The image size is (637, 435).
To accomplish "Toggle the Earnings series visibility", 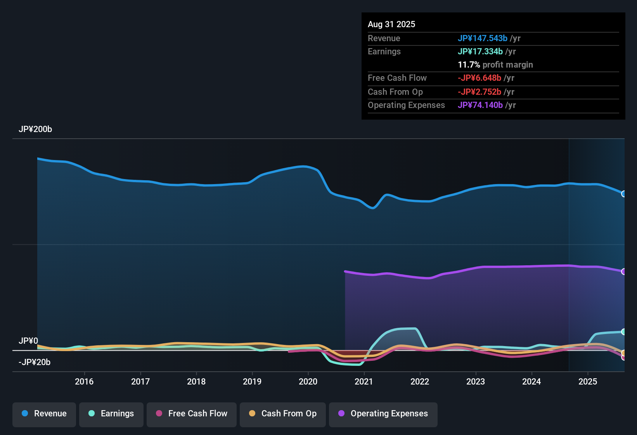I will pos(111,414).
